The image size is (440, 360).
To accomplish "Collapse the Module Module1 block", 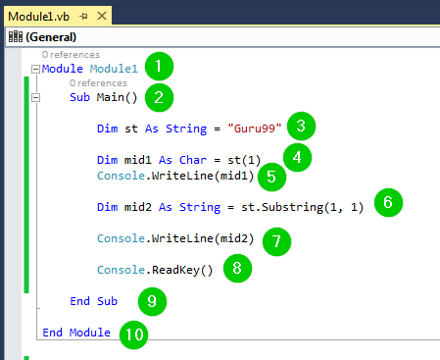I will [35, 69].
